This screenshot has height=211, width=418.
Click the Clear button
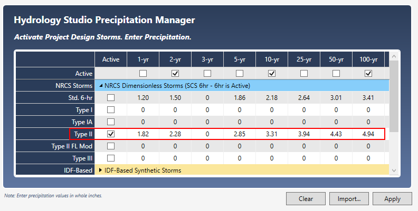point(306,199)
